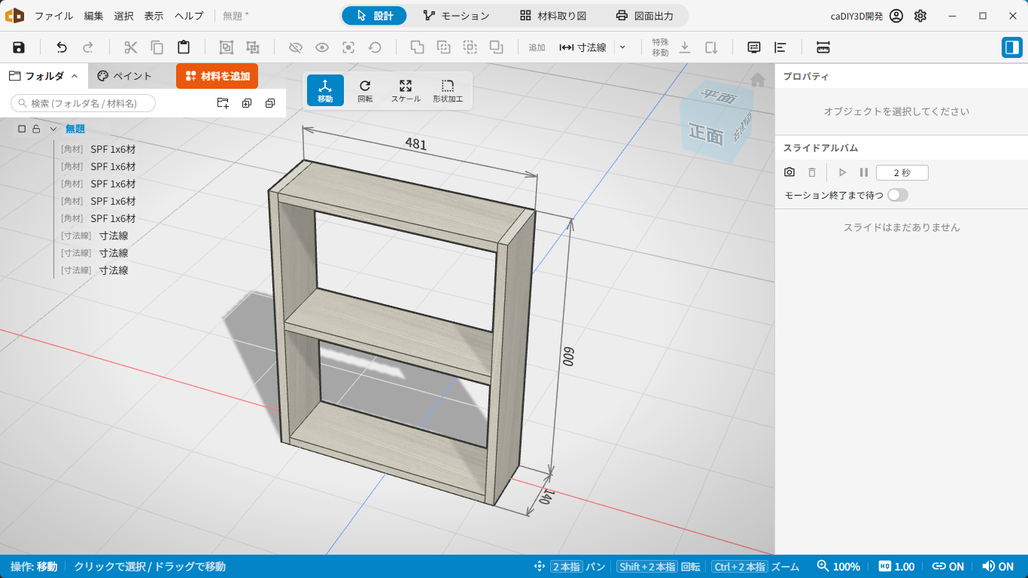
Task: Click the ruler measure icon in toolbar
Action: [x=823, y=47]
